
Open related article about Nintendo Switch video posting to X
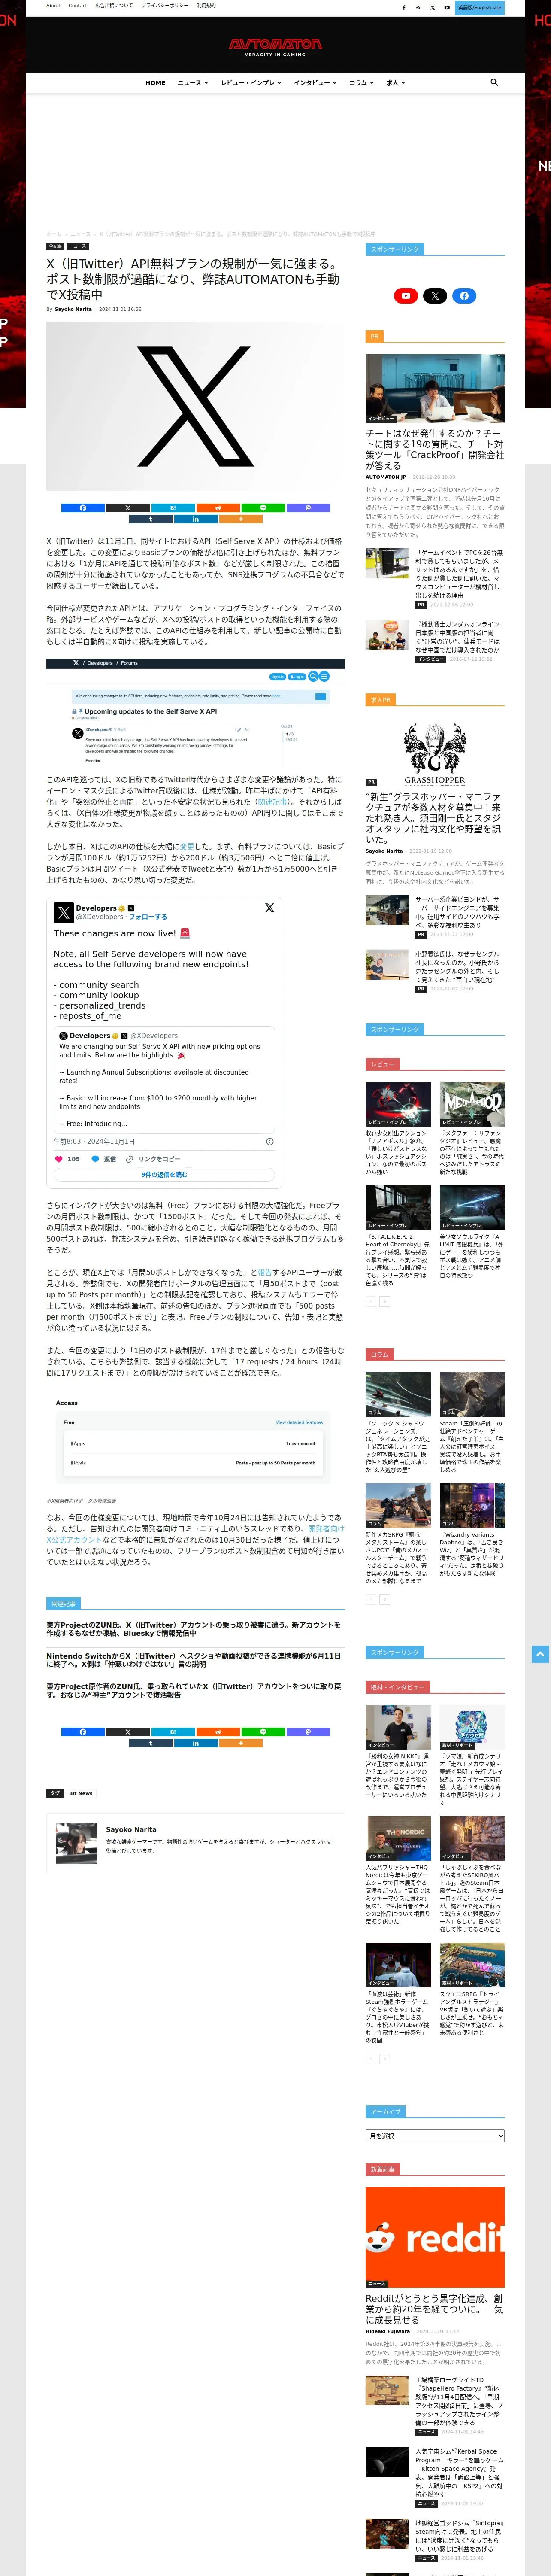pyautogui.click(x=194, y=1660)
